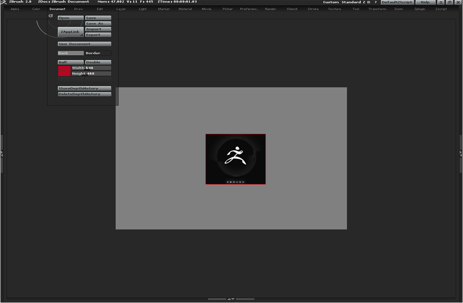
Task: Open the Zoom menu
Action: pyautogui.click(x=398, y=9)
